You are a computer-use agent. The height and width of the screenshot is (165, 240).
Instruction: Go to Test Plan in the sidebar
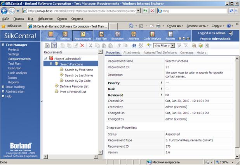pos(14,64)
